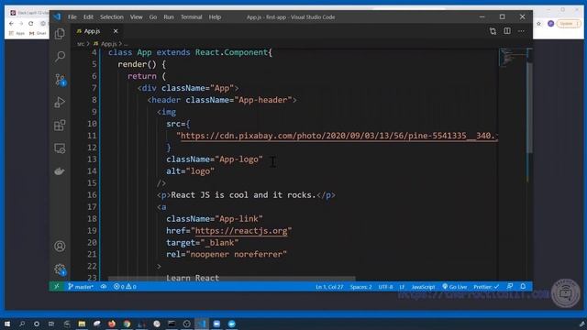The width and height of the screenshot is (587, 330).
Task: Open the Run and Debug view
Action: click(60, 102)
